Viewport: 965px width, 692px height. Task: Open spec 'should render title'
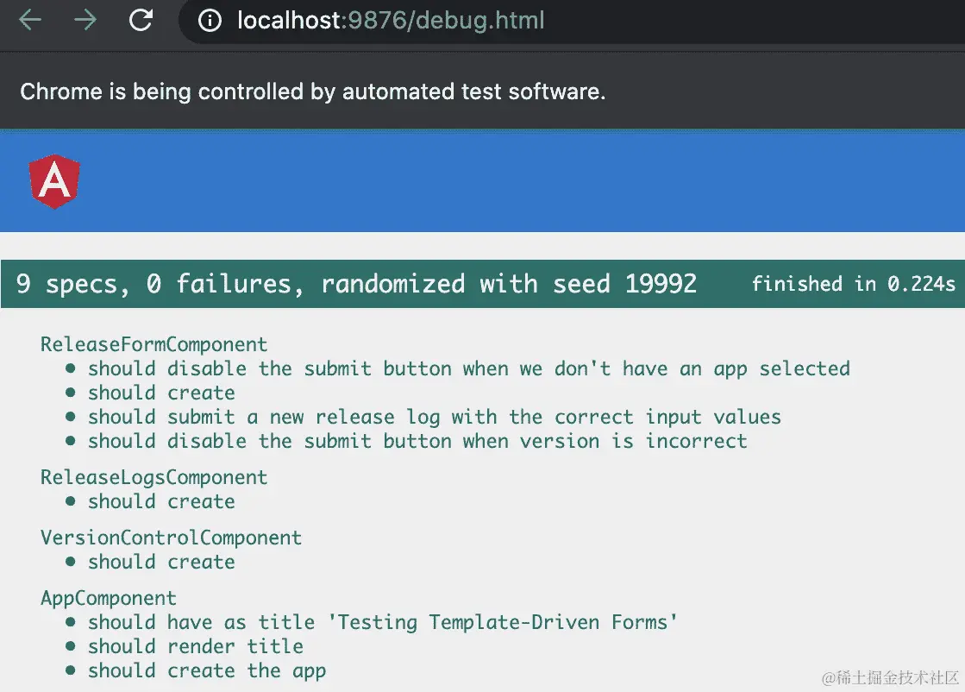(x=196, y=646)
